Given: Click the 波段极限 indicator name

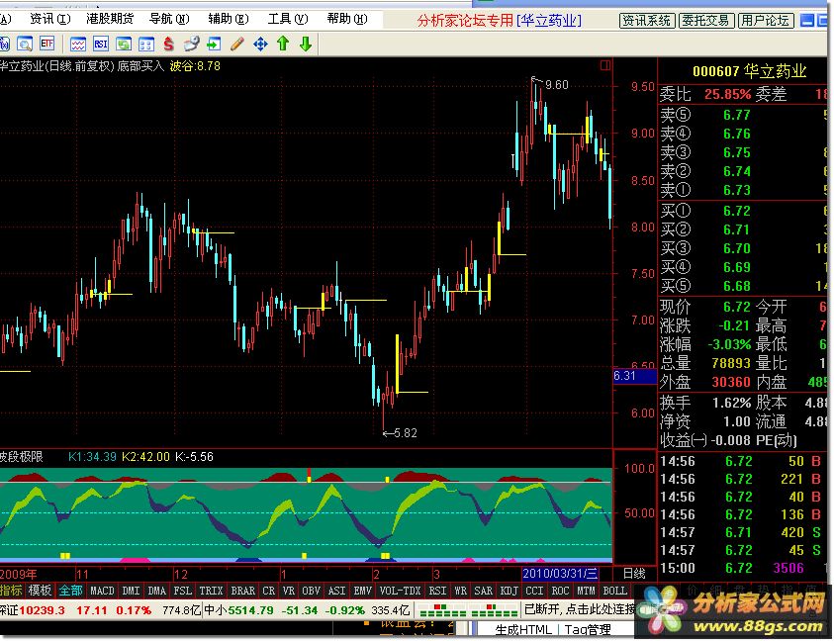Looking at the screenshot, I should click(x=22, y=456).
